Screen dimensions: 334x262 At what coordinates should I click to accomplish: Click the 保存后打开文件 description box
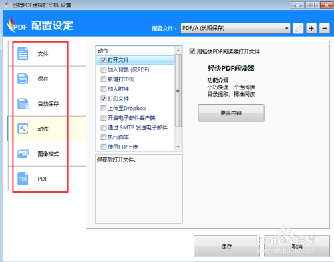tap(139, 189)
